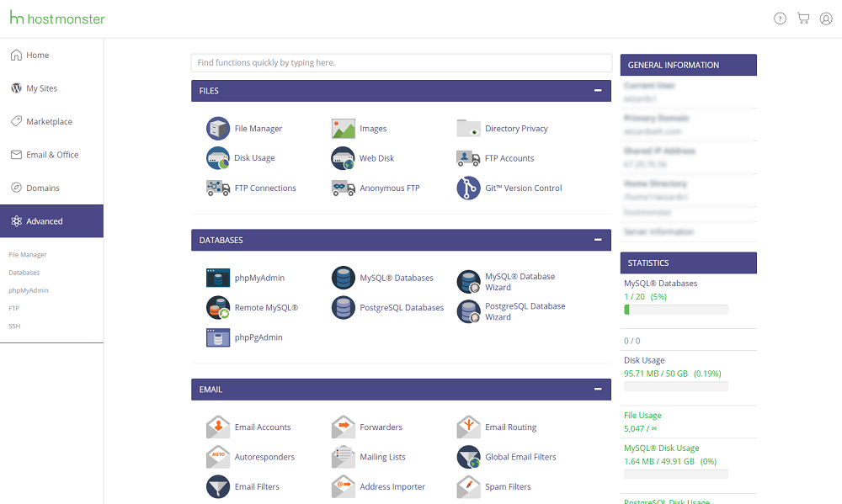Screen dimensions: 842x504
Task: Open the MySQL Database Wizard icon
Action: (x=468, y=281)
